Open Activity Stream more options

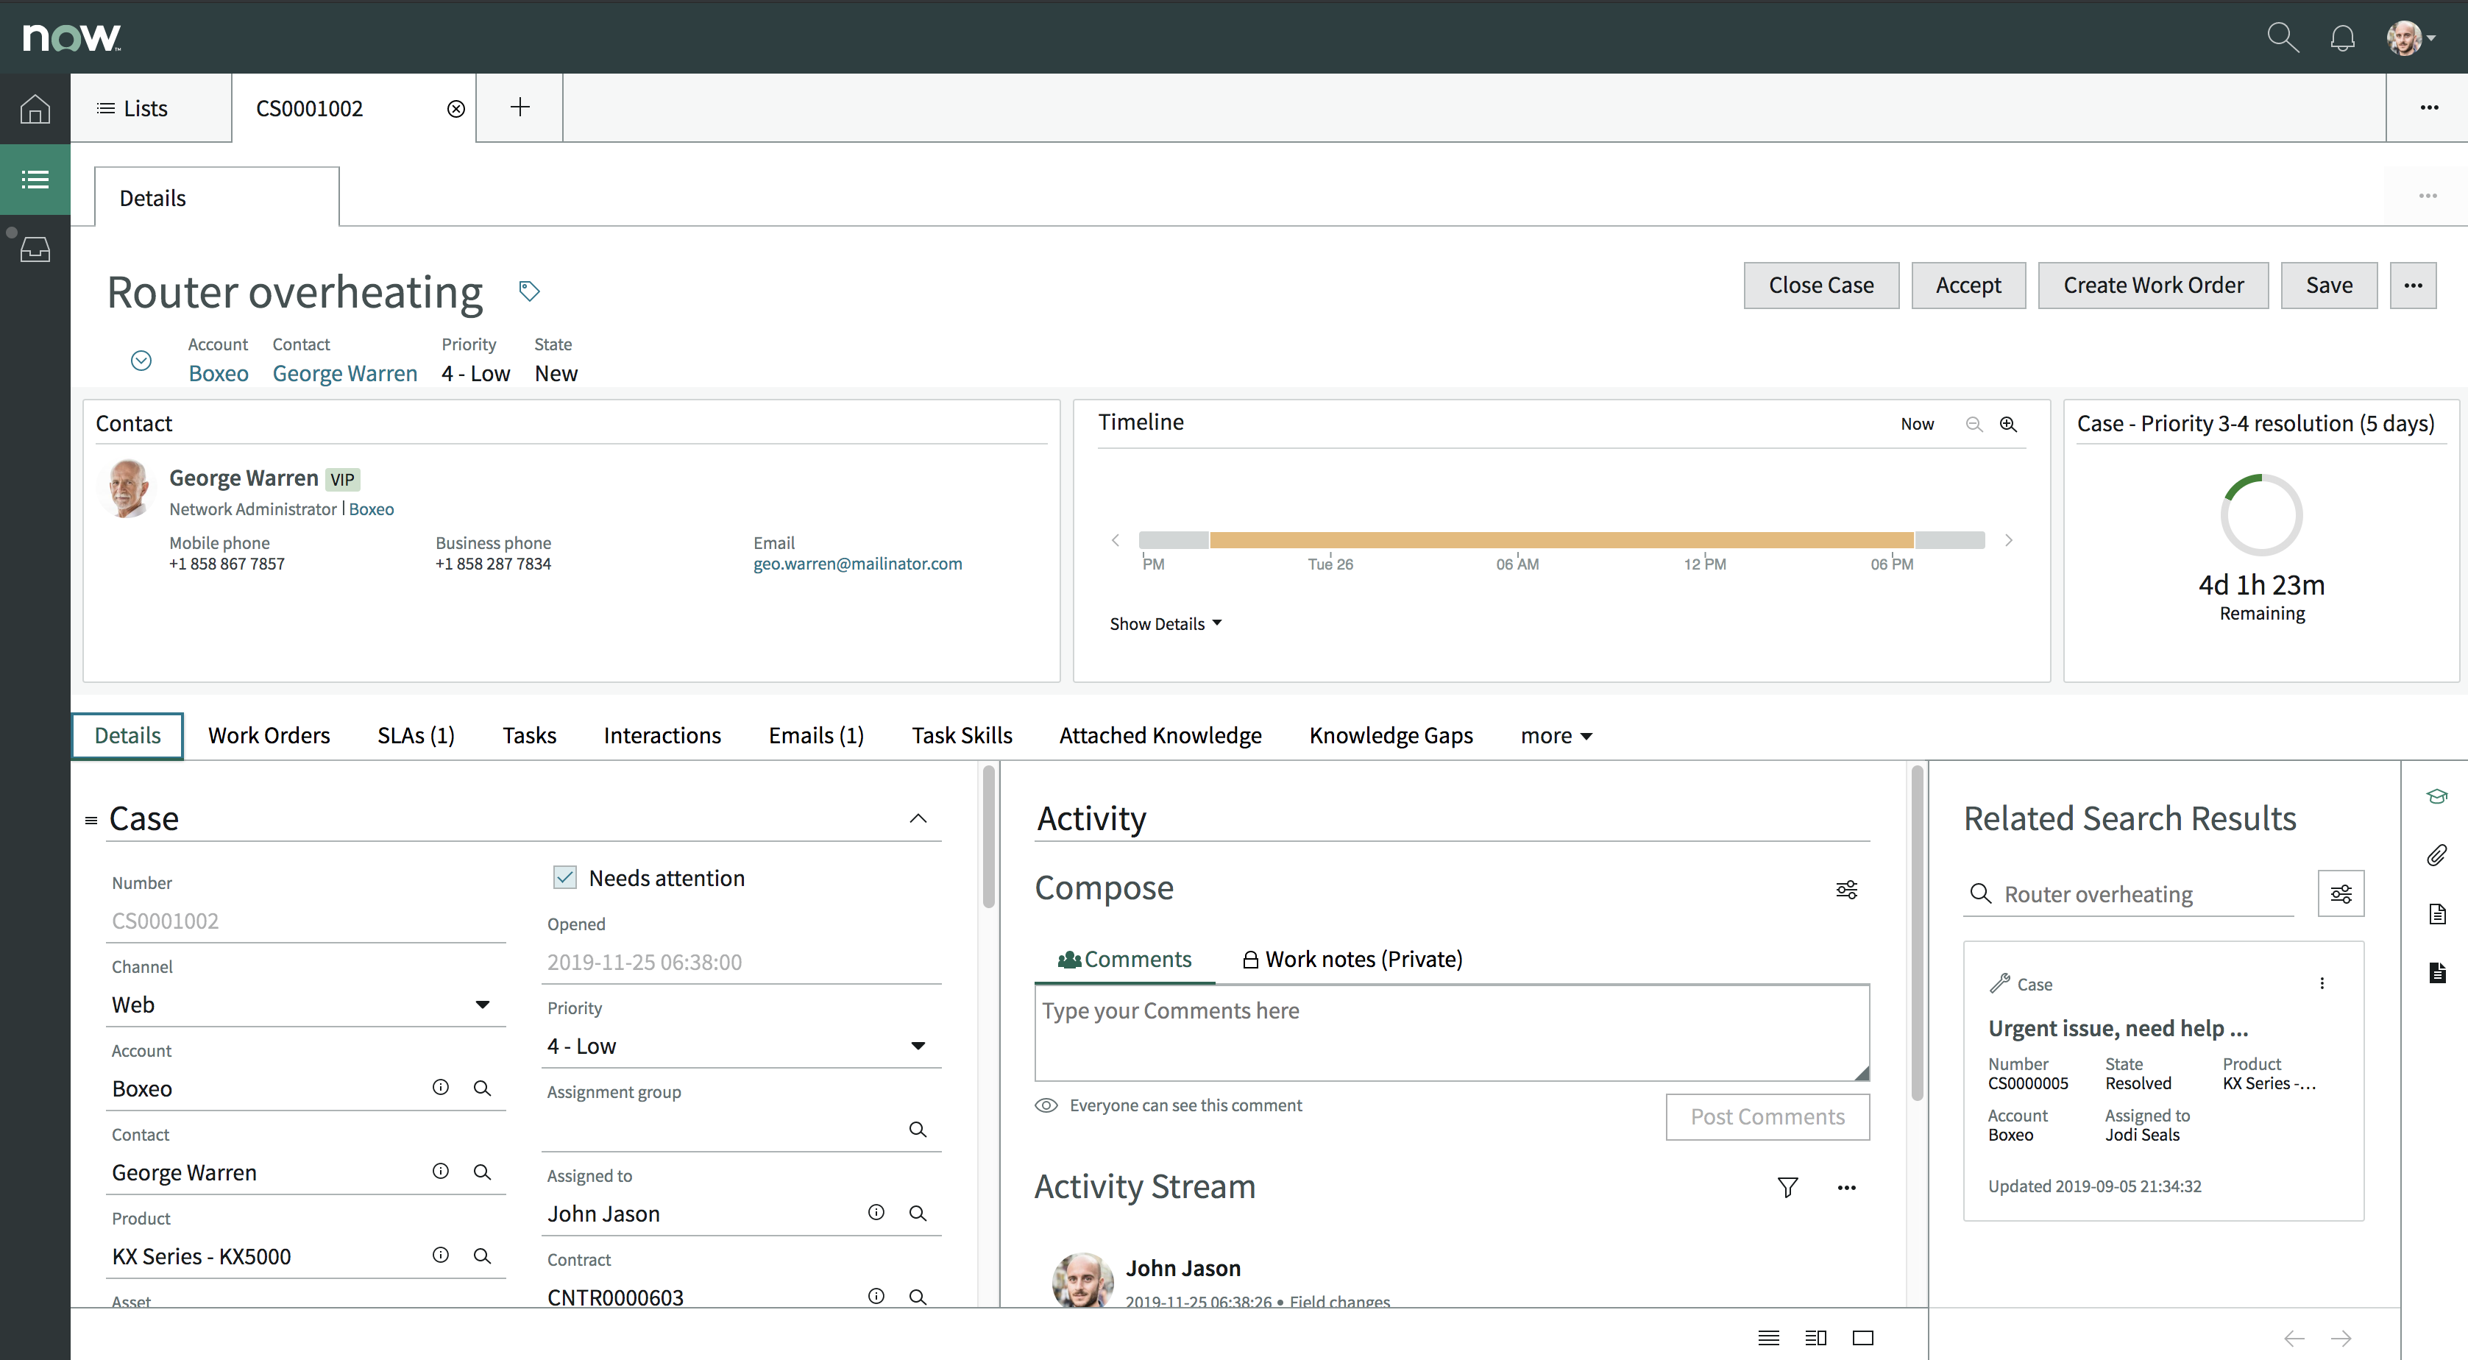click(1846, 1188)
